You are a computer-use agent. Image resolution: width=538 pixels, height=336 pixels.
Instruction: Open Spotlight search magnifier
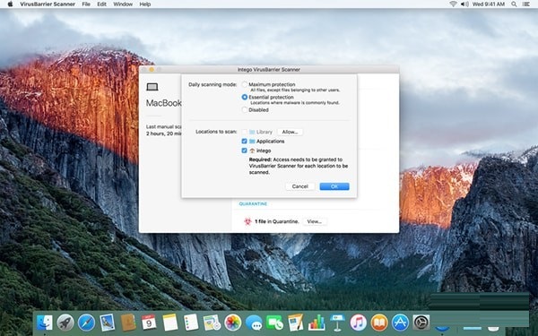pos(514,4)
